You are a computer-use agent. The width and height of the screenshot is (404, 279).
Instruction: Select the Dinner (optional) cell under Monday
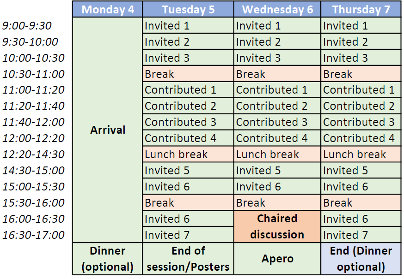click(107, 259)
